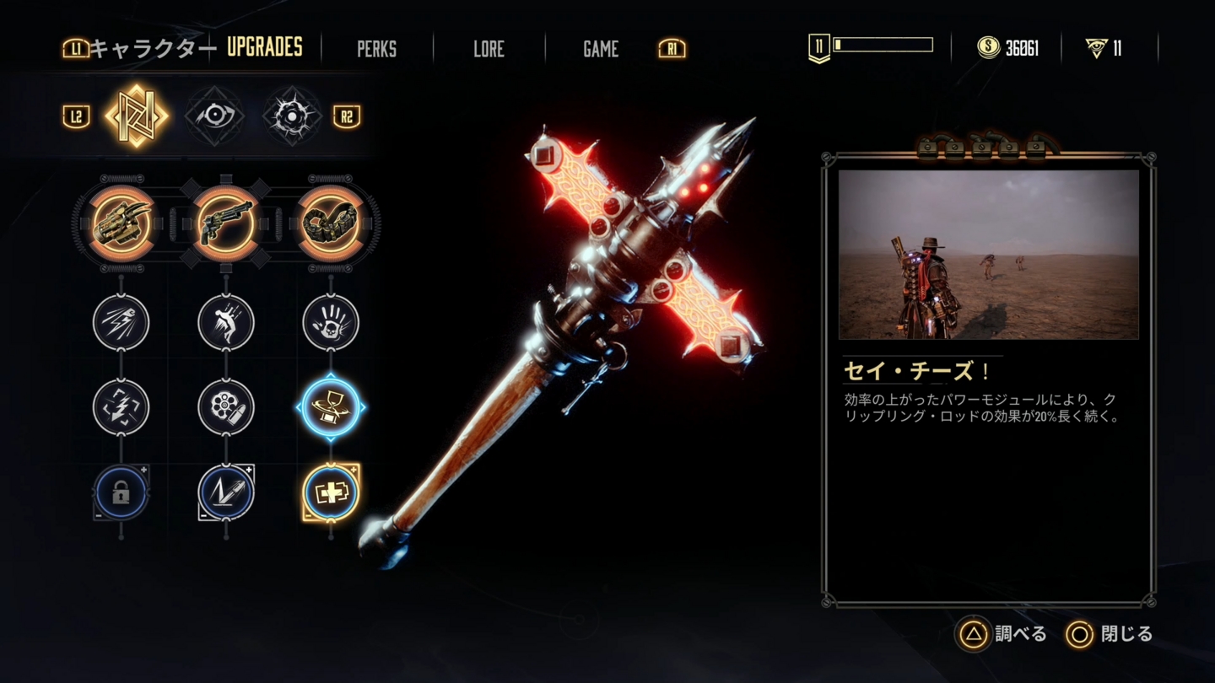Select the ammo belt gear icon

(x=331, y=223)
